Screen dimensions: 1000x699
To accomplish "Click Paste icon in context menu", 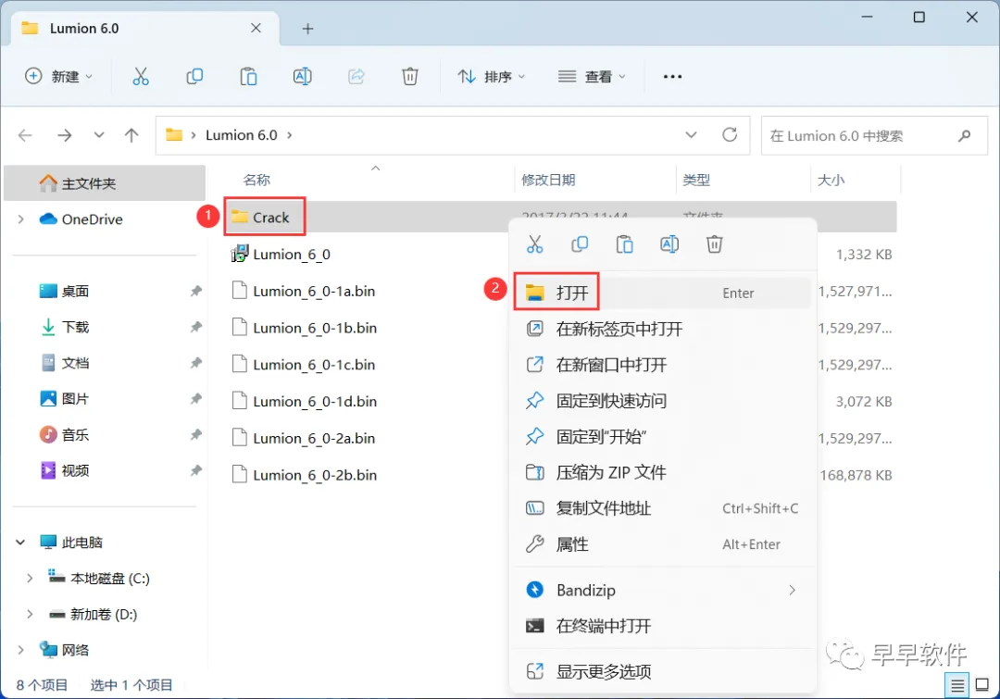I will tap(624, 244).
